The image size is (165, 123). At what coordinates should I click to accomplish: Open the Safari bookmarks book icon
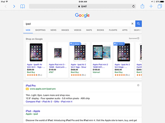(x=23, y=6)
